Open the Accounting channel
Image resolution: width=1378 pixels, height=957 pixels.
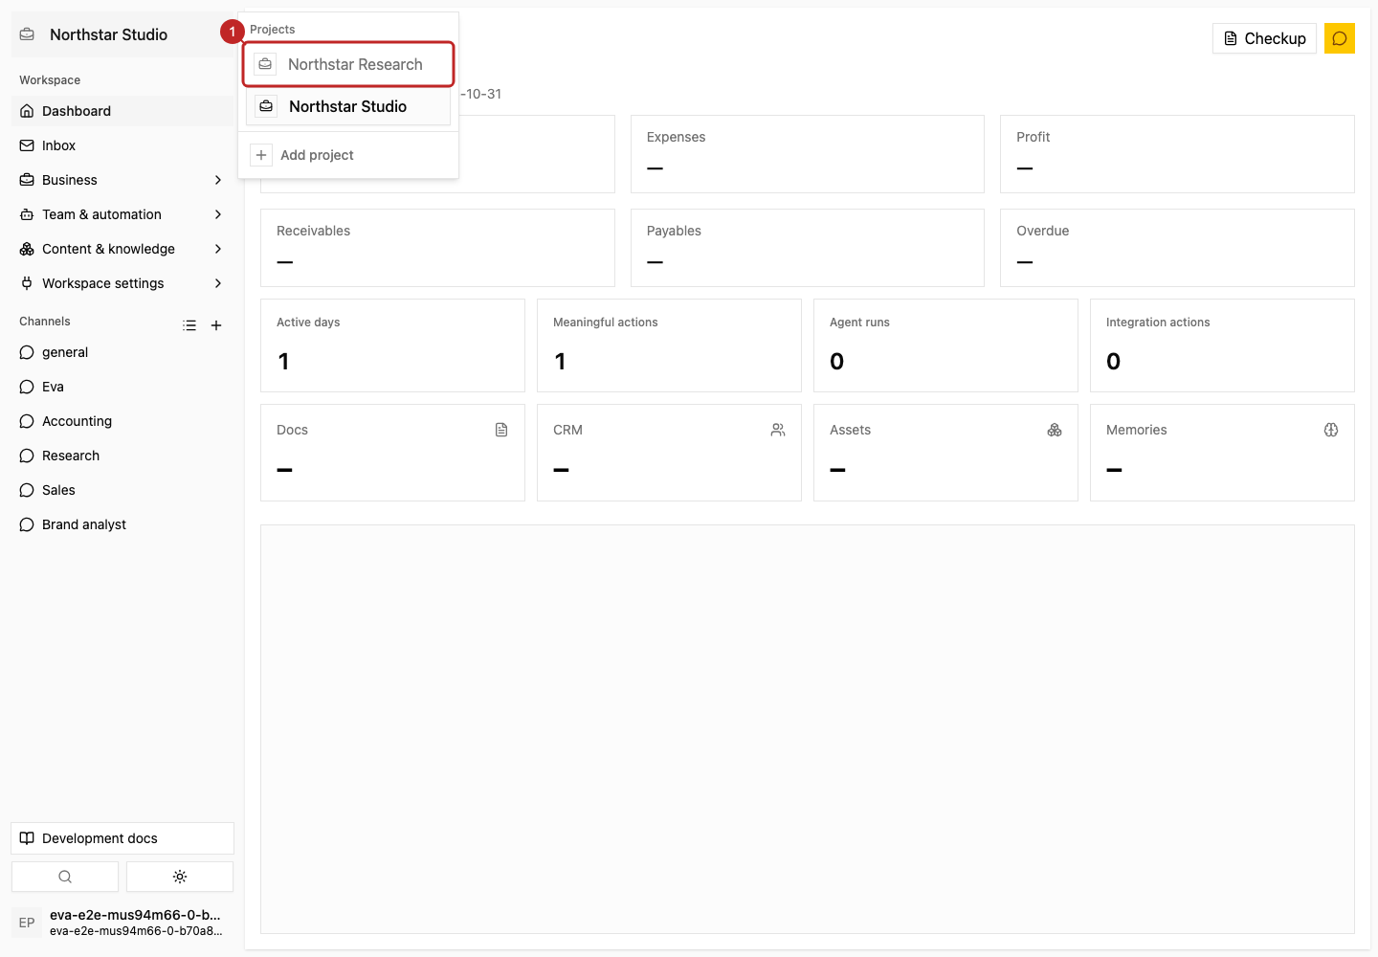click(x=122, y=421)
